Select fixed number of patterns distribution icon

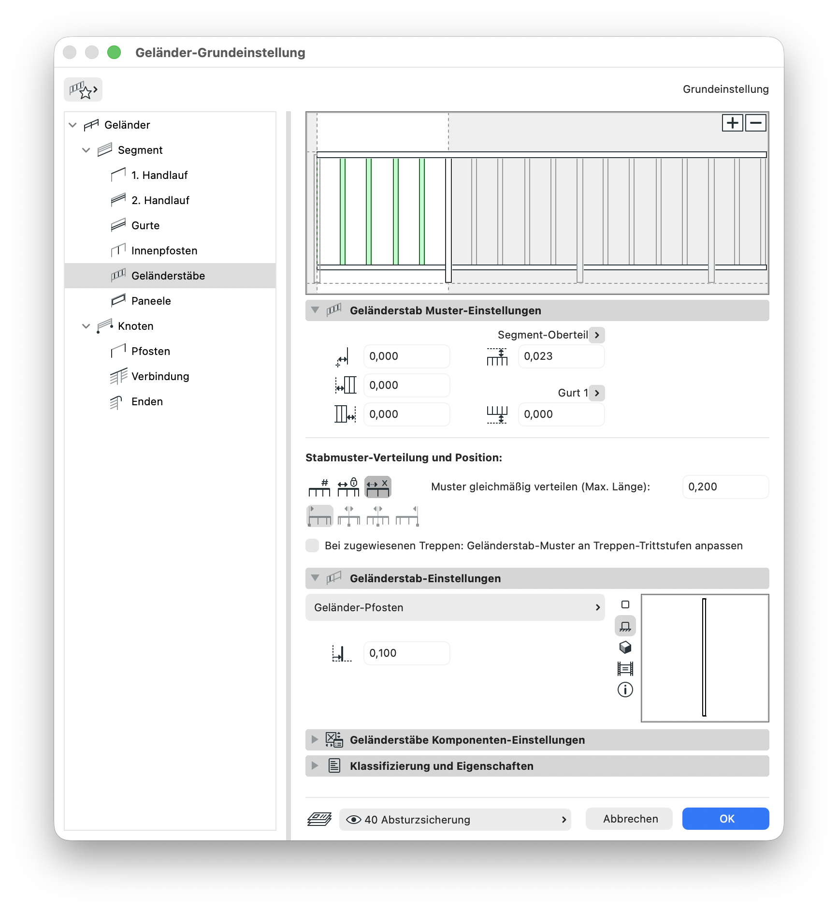pyautogui.click(x=319, y=487)
